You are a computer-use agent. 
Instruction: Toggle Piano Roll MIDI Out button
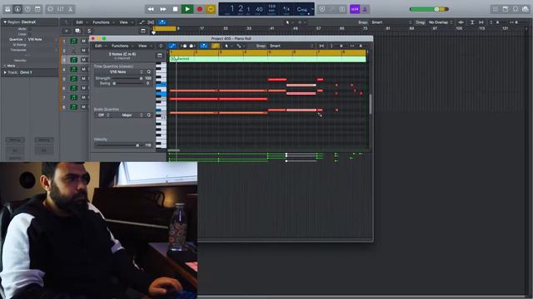click(x=192, y=46)
